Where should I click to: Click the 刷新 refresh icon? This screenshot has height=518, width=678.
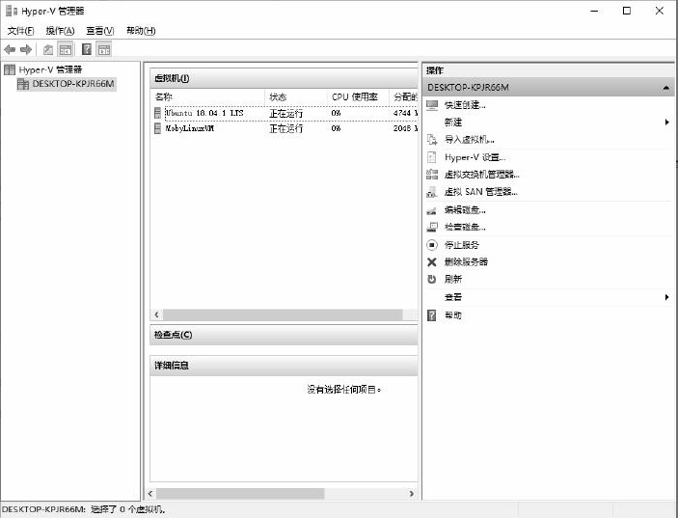431,280
